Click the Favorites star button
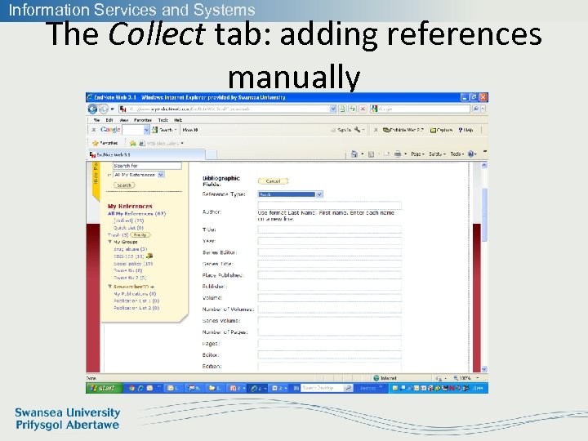Image resolution: width=588 pixels, height=441 pixels. [x=105, y=143]
